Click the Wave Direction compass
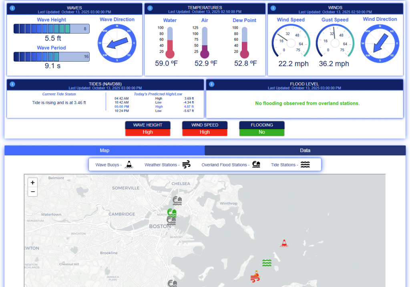Viewport: 410px width, 287px height. point(117,43)
